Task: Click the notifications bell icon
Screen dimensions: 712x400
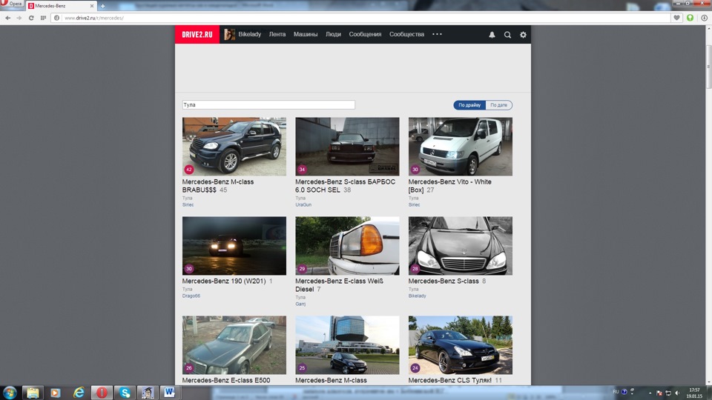Action: [492, 35]
